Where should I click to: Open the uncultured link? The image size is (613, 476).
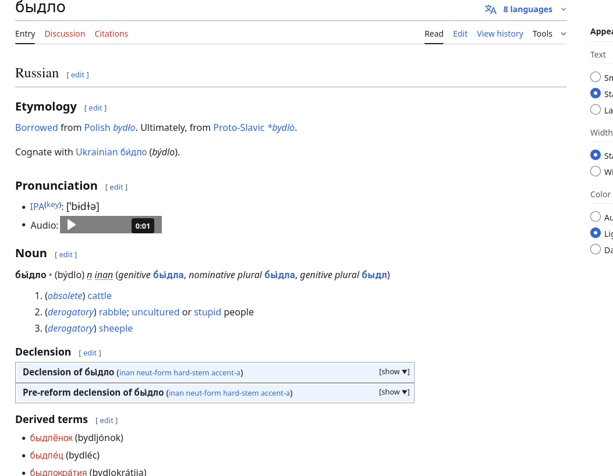(155, 312)
